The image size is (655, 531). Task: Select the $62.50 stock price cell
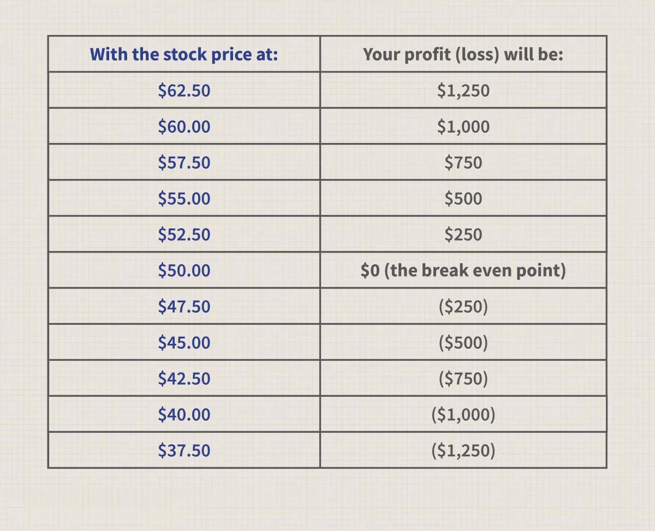click(184, 90)
